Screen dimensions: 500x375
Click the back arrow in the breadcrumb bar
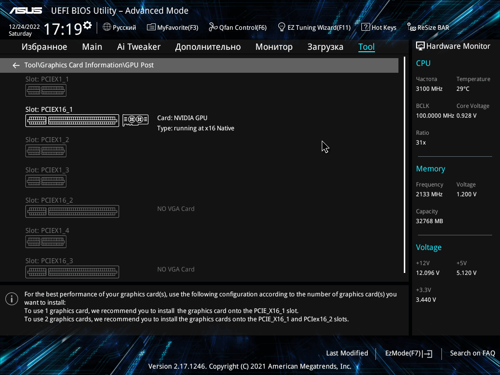coord(16,65)
